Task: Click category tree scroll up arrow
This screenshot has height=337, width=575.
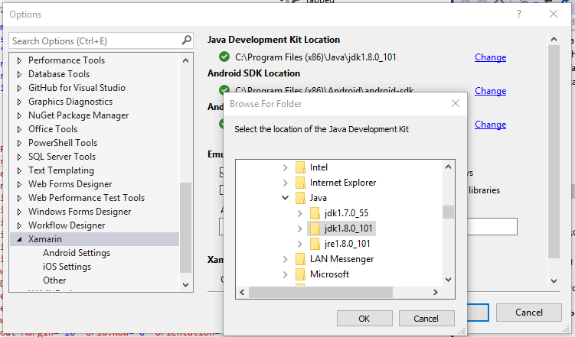Action: (185, 60)
